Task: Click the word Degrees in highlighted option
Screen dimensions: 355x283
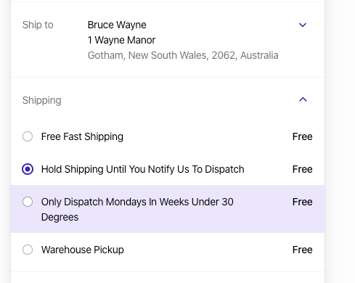Action: click(60, 217)
